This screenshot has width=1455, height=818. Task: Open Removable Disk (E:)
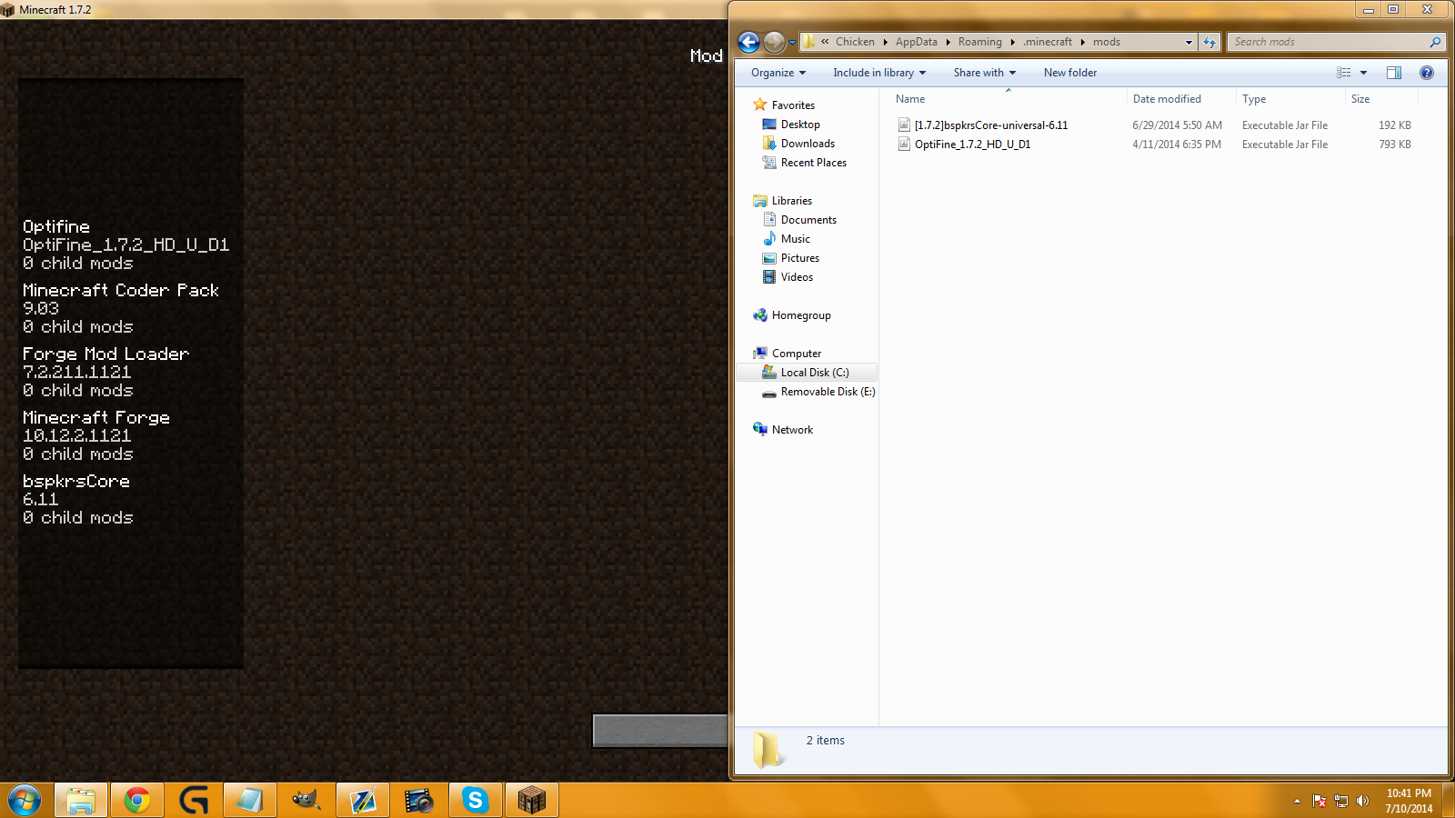[x=828, y=392]
